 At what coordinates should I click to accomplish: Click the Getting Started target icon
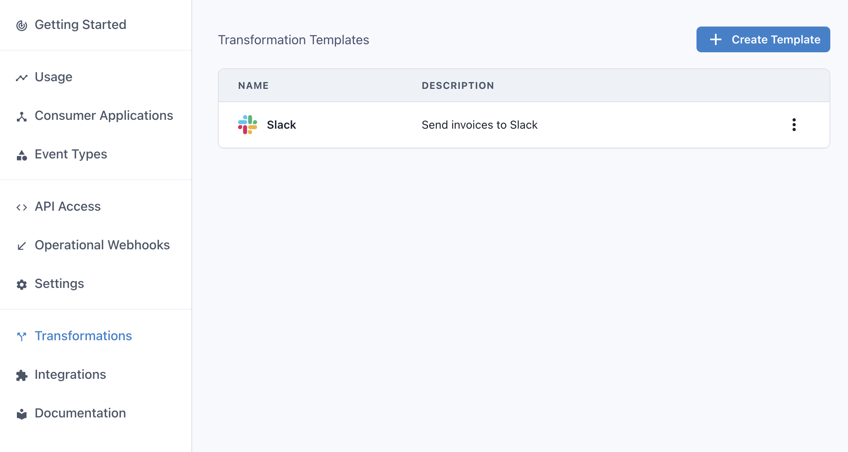tap(22, 25)
